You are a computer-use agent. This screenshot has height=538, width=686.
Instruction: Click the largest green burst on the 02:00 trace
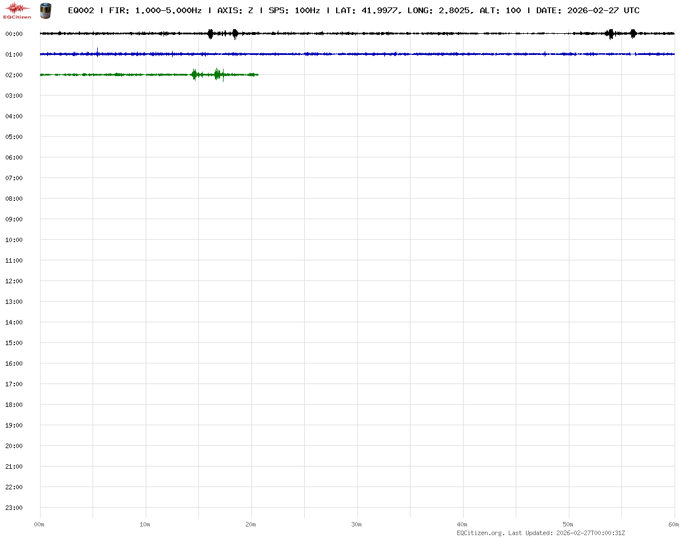[218, 74]
